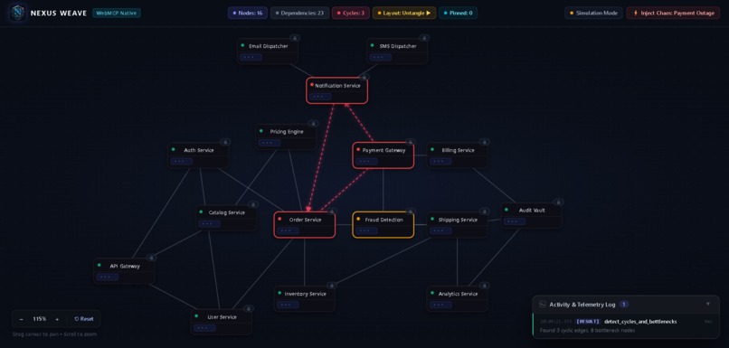Click the Nodes: 16 chip
This screenshot has height=348, width=729.
(x=247, y=13)
